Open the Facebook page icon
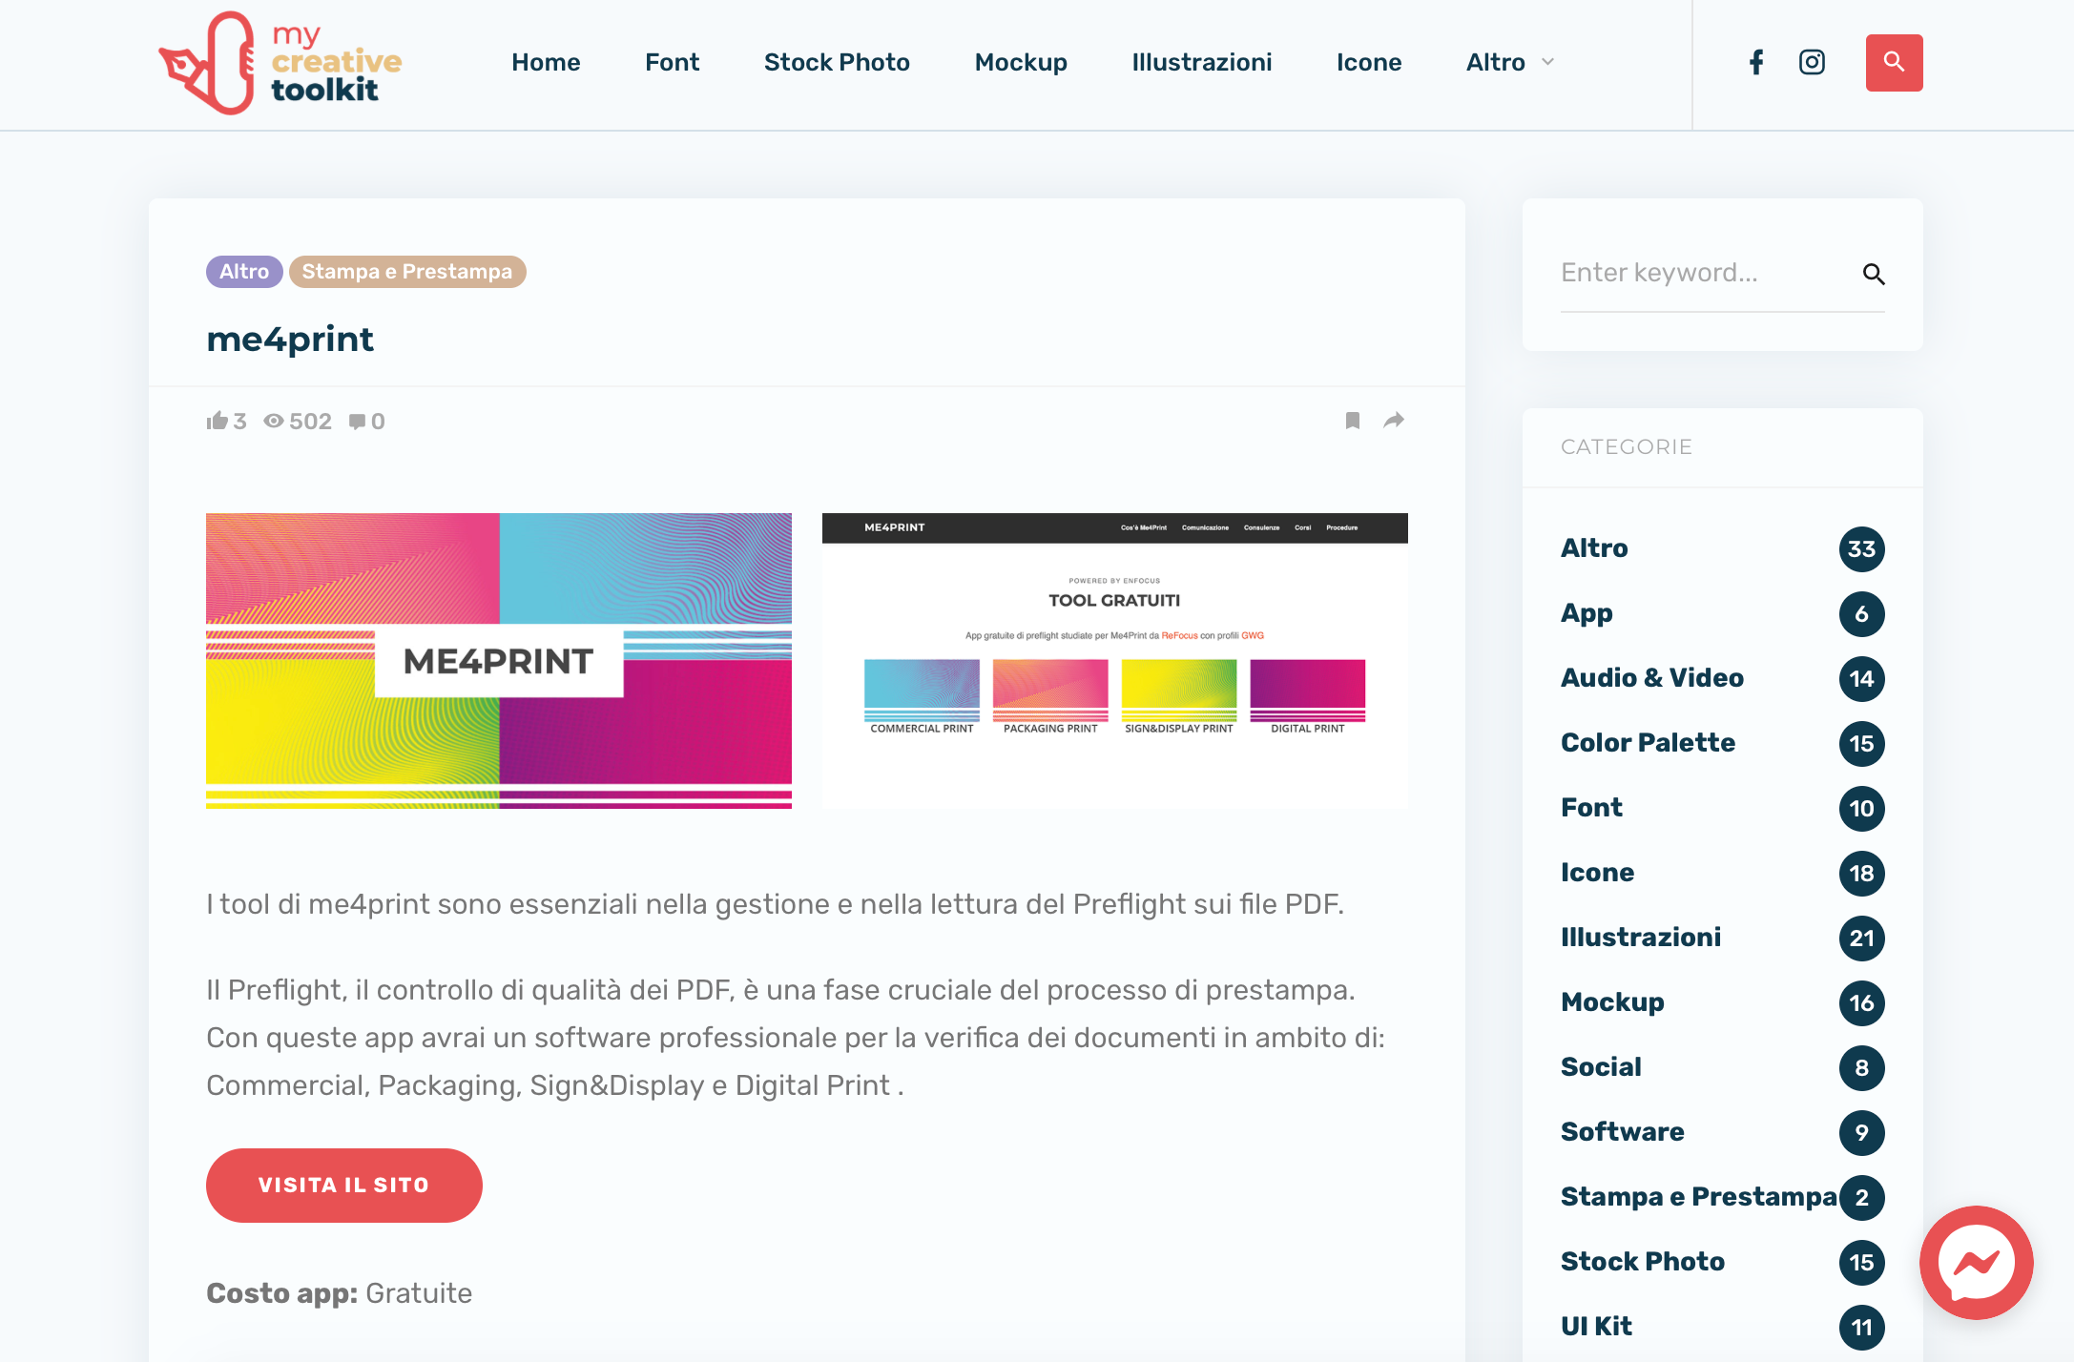2074x1362 pixels. 1756,63
